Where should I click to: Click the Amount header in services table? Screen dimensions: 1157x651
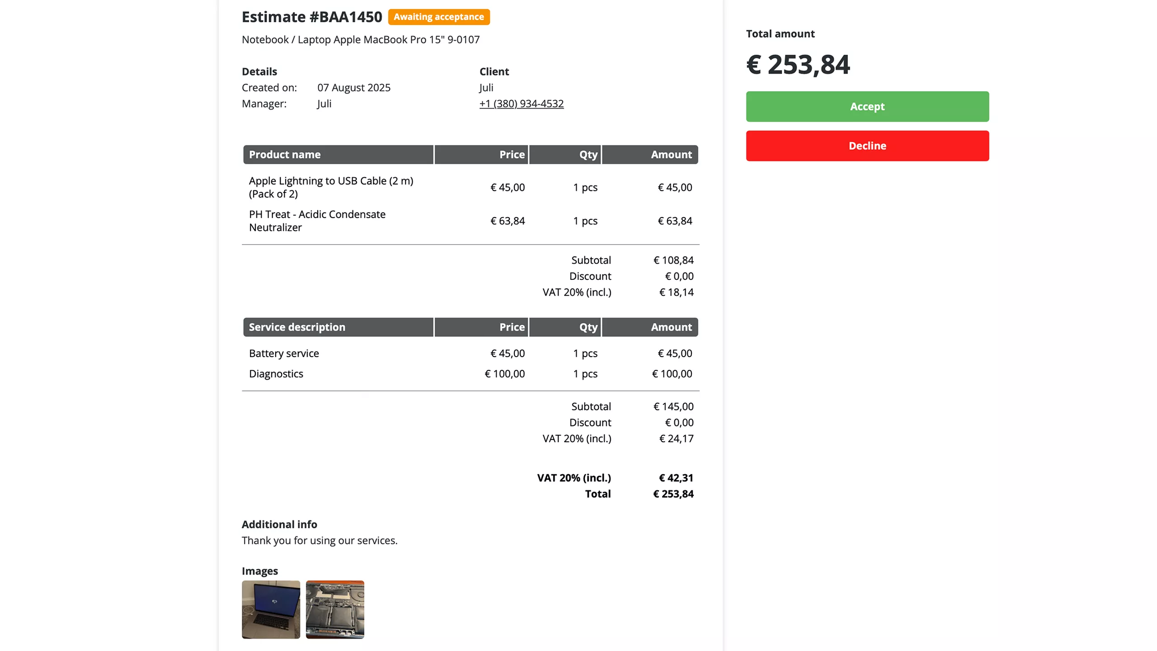coord(671,327)
